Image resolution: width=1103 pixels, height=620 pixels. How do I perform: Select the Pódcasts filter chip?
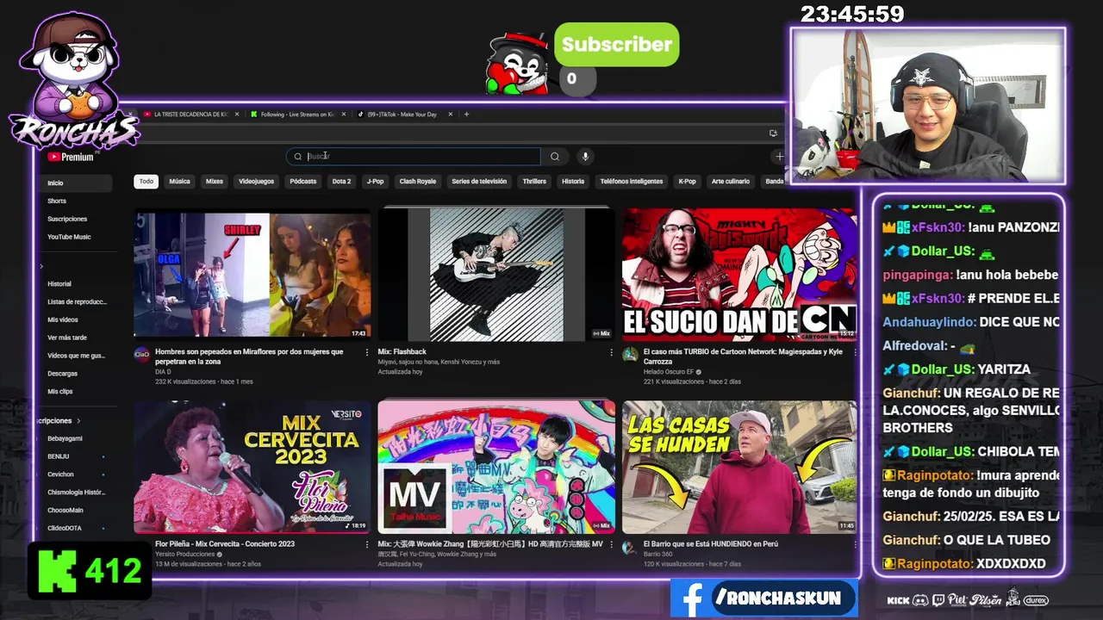(x=303, y=181)
